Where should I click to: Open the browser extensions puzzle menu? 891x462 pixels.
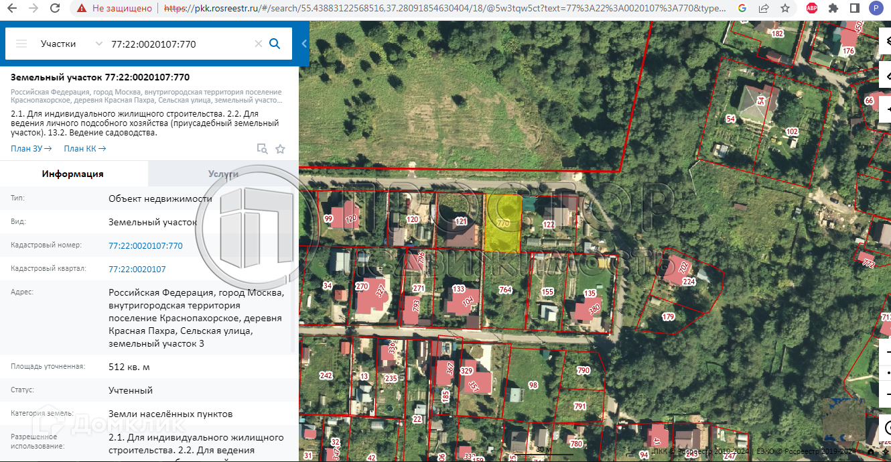[833, 9]
